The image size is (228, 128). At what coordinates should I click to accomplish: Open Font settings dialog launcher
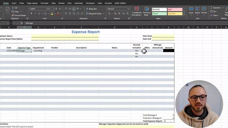pyautogui.click(x=62, y=18)
